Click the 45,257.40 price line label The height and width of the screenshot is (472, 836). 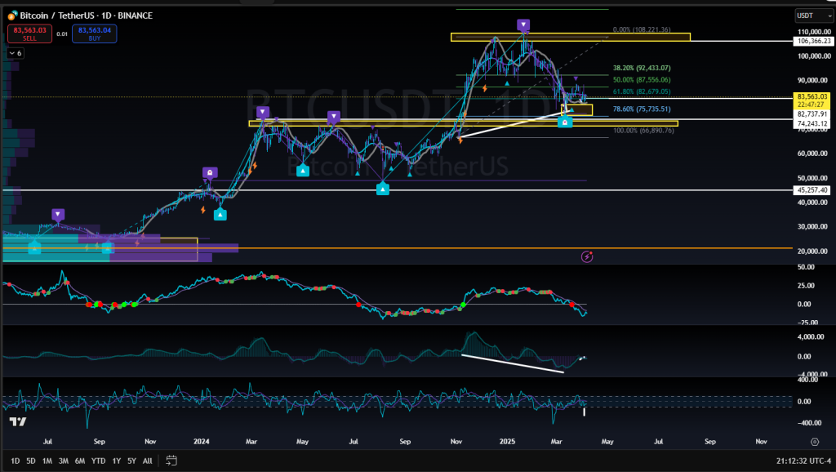point(813,190)
